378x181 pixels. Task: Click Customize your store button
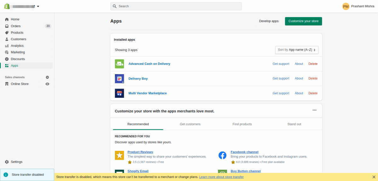(303, 21)
